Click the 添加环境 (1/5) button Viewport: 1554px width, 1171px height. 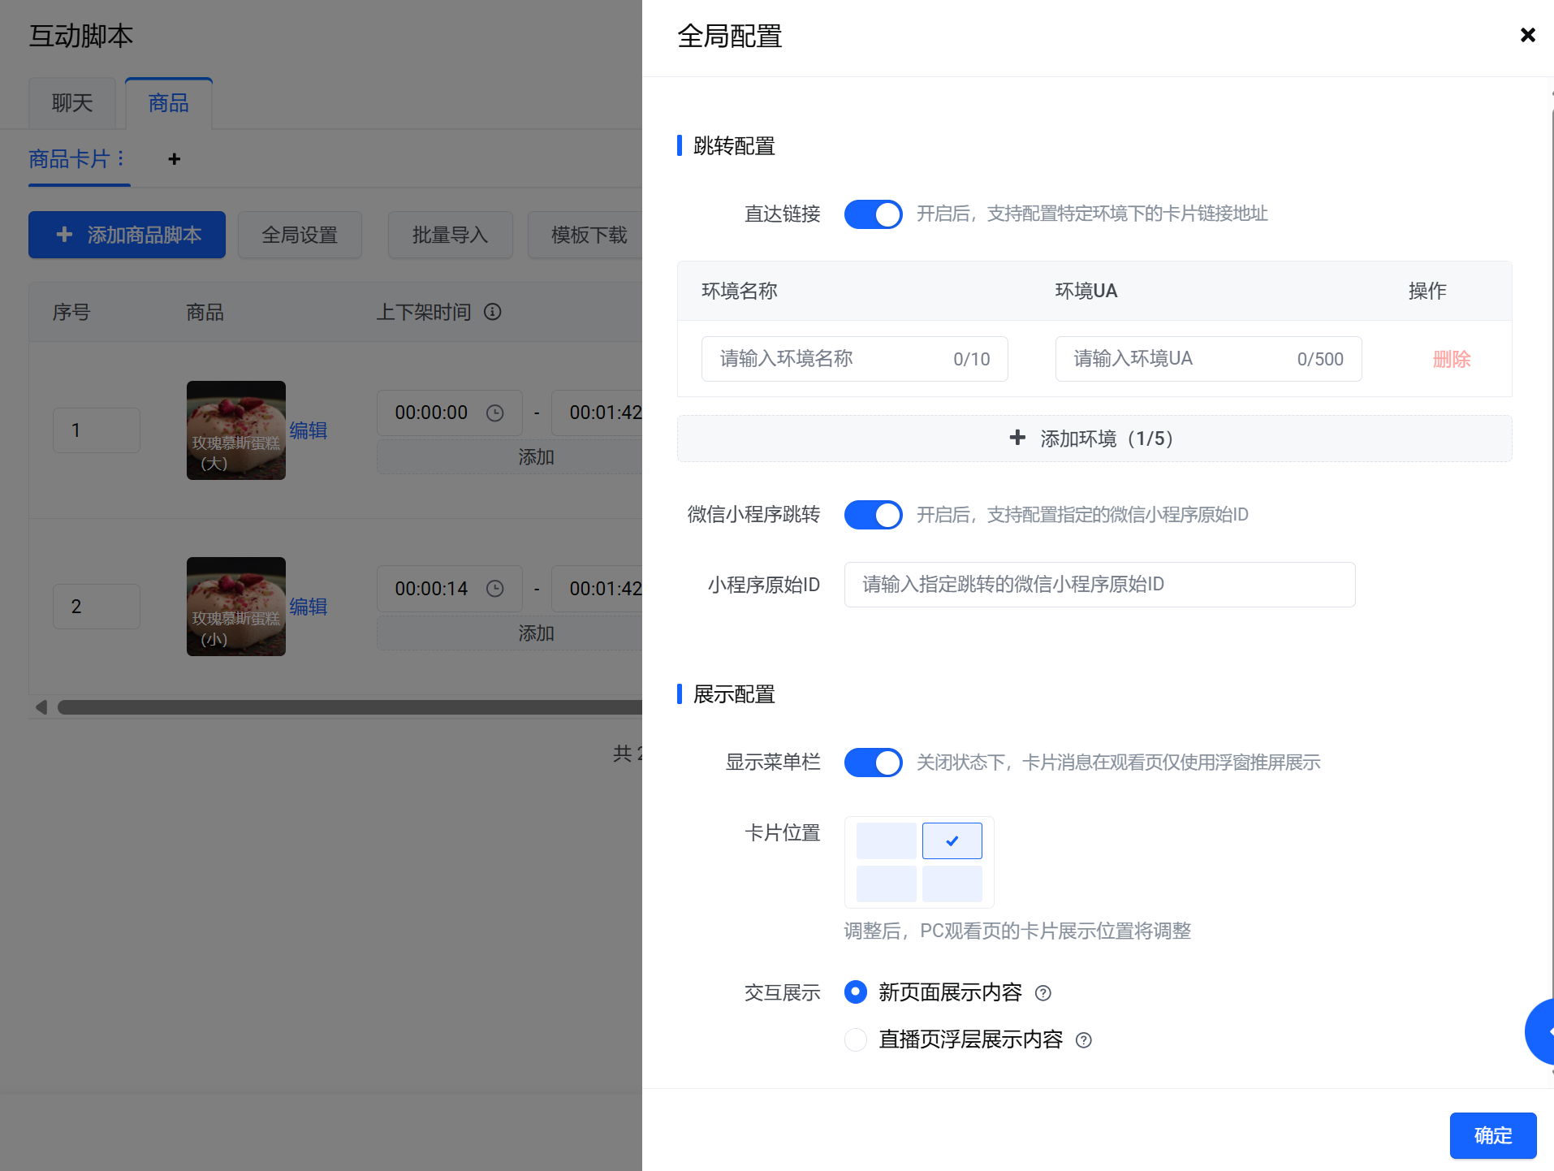pos(1094,439)
